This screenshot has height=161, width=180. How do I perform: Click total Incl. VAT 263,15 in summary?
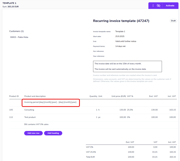(173, 157)
